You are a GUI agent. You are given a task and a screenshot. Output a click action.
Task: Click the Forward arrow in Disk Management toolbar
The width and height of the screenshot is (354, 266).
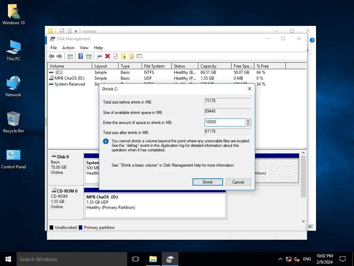click(59, 56)
